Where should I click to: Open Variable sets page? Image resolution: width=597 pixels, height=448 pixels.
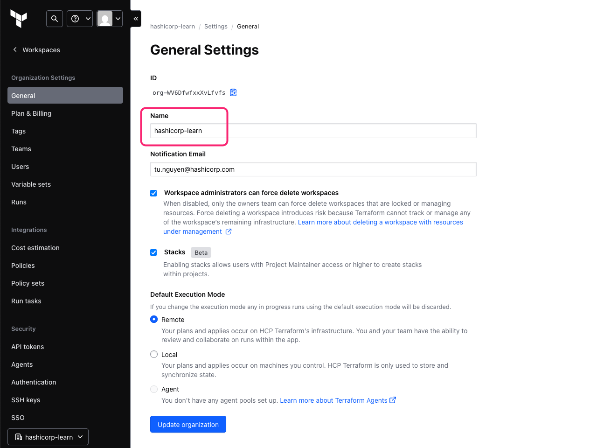pos(65,184)
